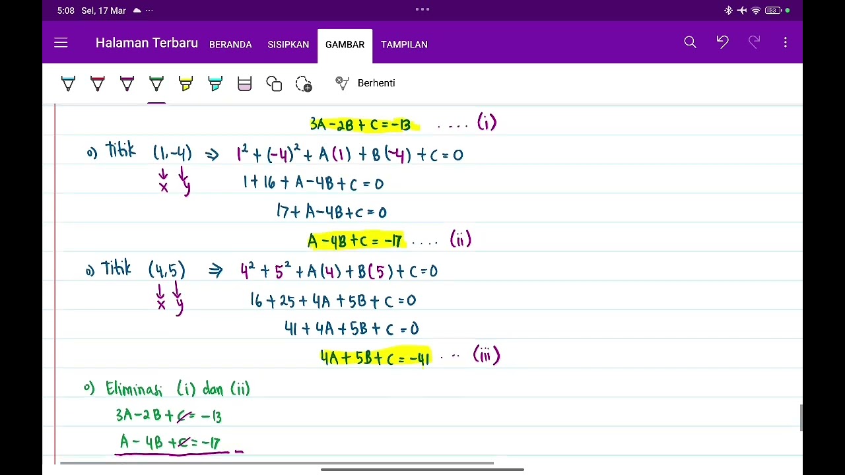The width and height of the screenshot is (845, 475).
Task: Open the more options overflow menu
Action: 786,43
